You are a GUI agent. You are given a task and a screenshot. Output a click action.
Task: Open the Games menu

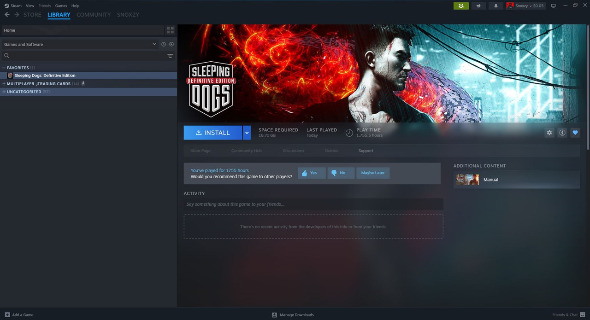61,6
